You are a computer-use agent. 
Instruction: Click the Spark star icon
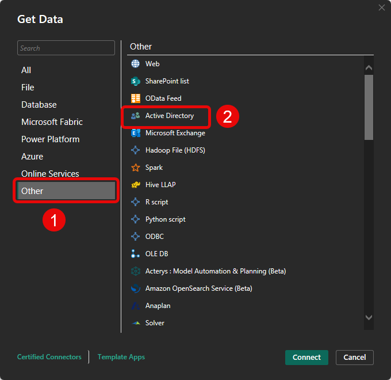[x=135, y=168]
